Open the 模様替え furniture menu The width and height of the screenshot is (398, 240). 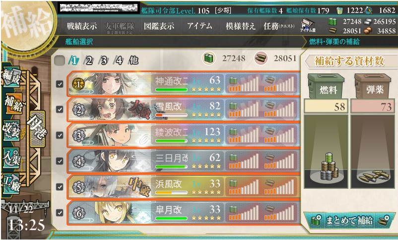point(240,26)
